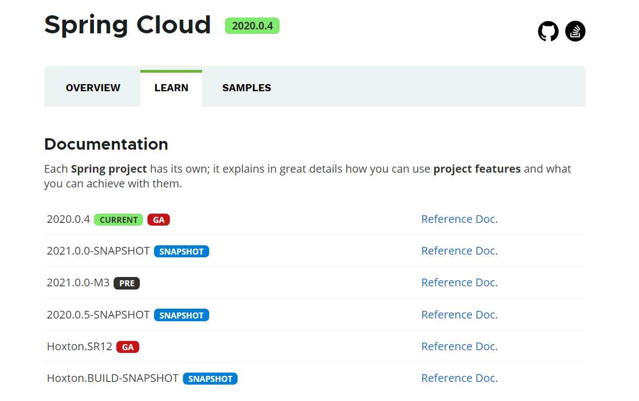639x401 pixels.
Task: Click the PRE badge beside 2021.0.0-M3
Action: point(127,283)
